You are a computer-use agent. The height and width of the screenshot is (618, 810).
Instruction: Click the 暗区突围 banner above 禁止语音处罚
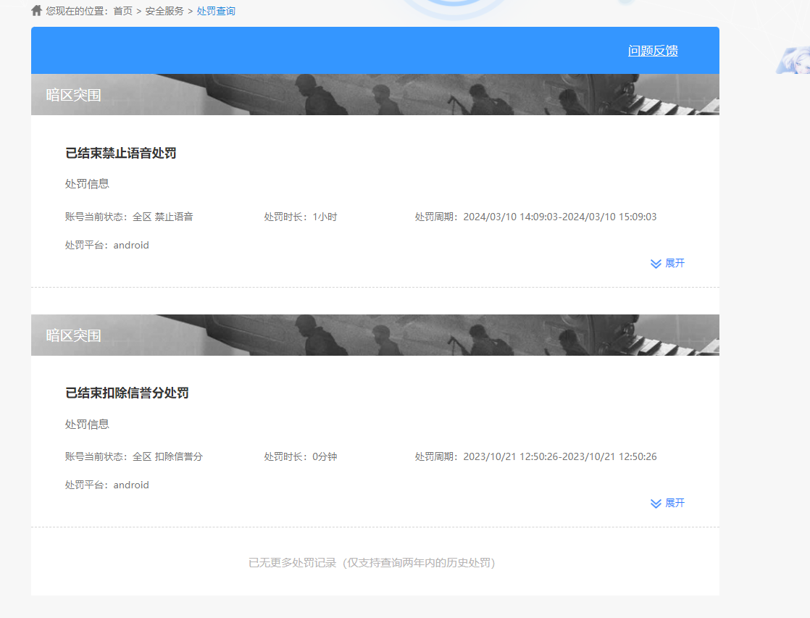point(375,95)
